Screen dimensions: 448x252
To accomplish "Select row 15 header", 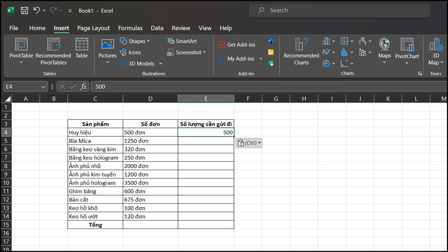I will (6, 225).
